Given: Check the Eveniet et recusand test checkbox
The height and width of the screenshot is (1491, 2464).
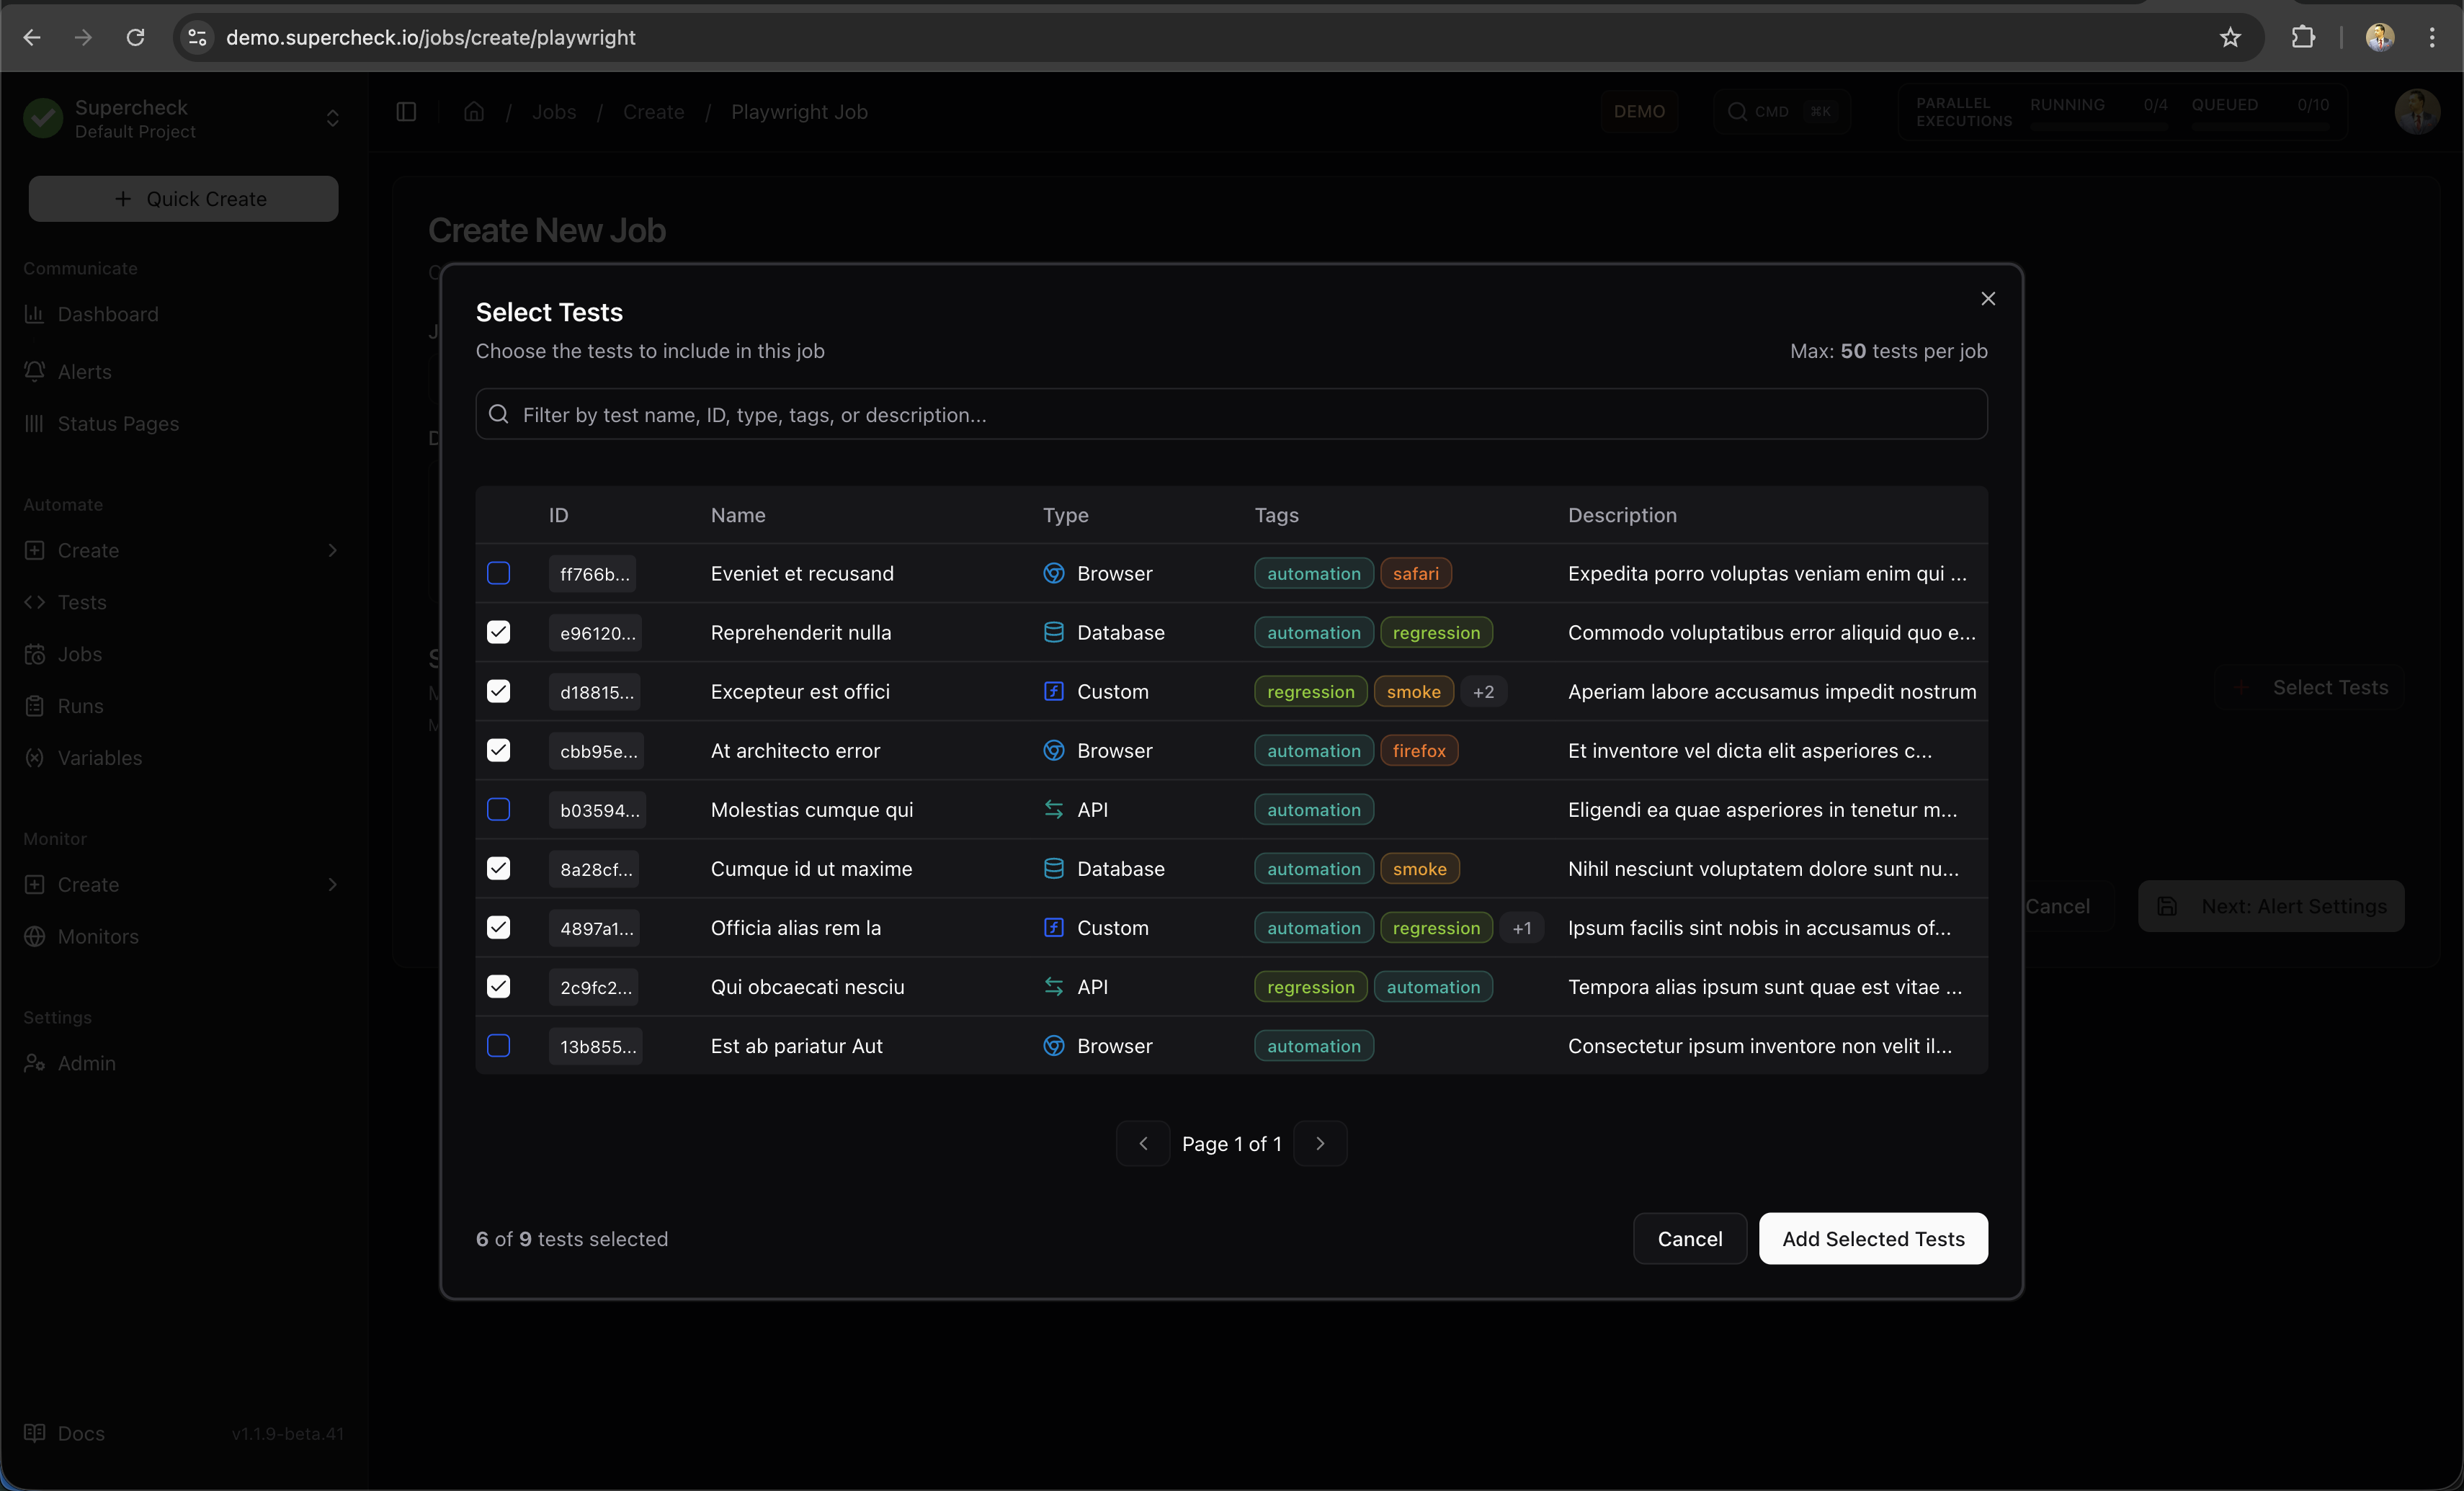Looking at the screenshot, I should [498, 573].
